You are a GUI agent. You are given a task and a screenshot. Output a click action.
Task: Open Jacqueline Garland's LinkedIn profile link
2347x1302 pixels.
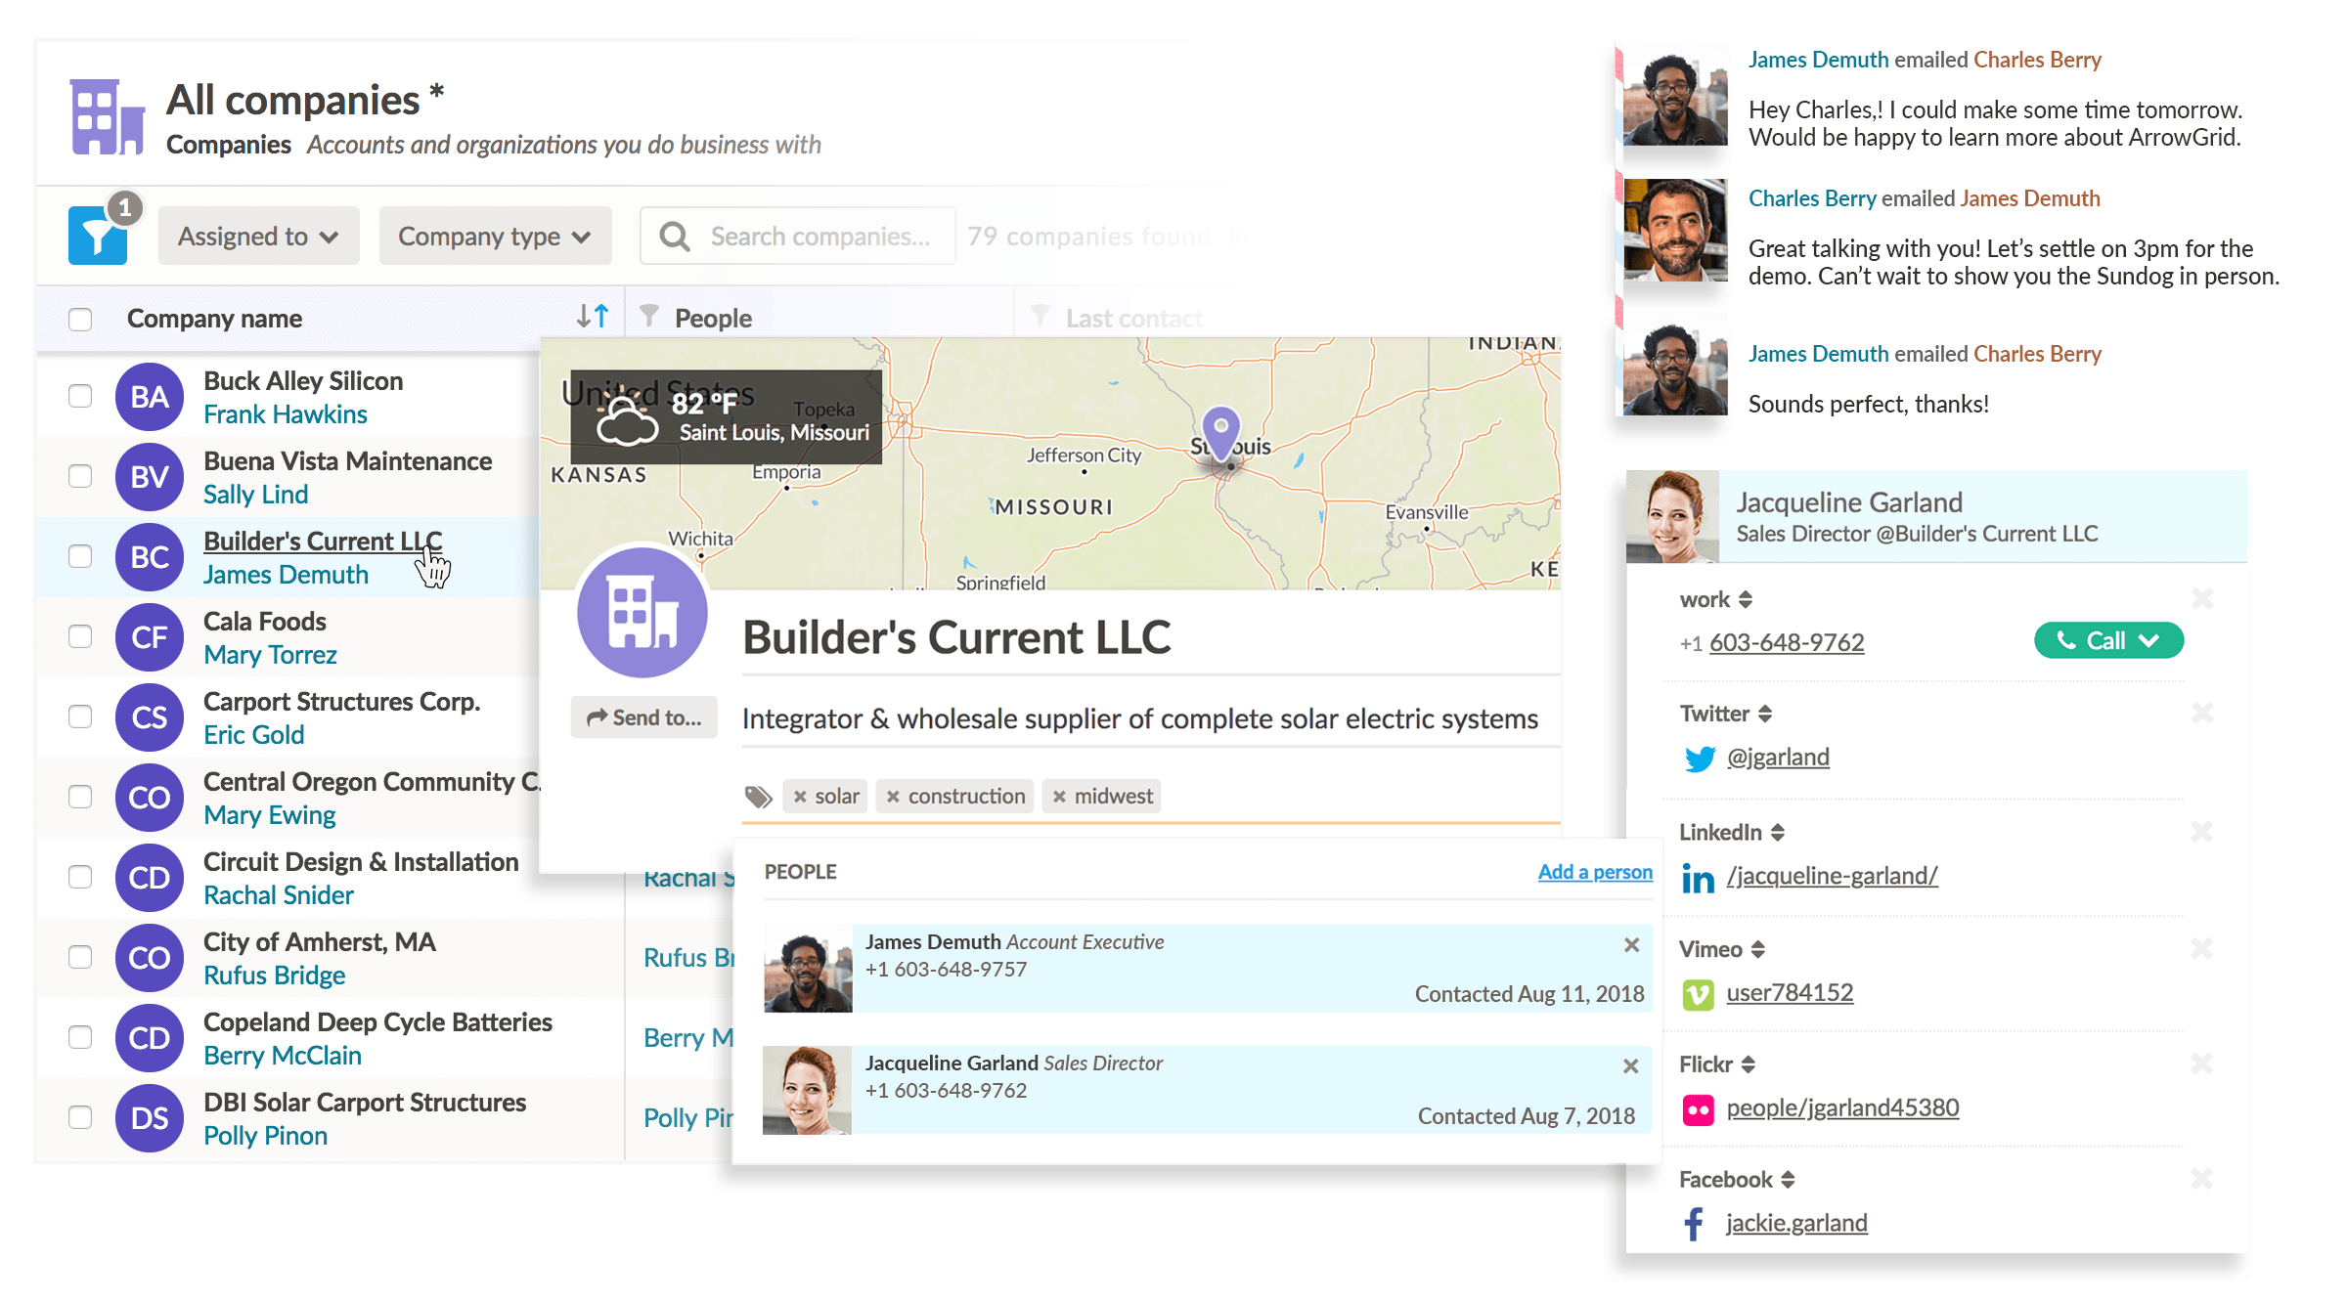[1832, 876]
